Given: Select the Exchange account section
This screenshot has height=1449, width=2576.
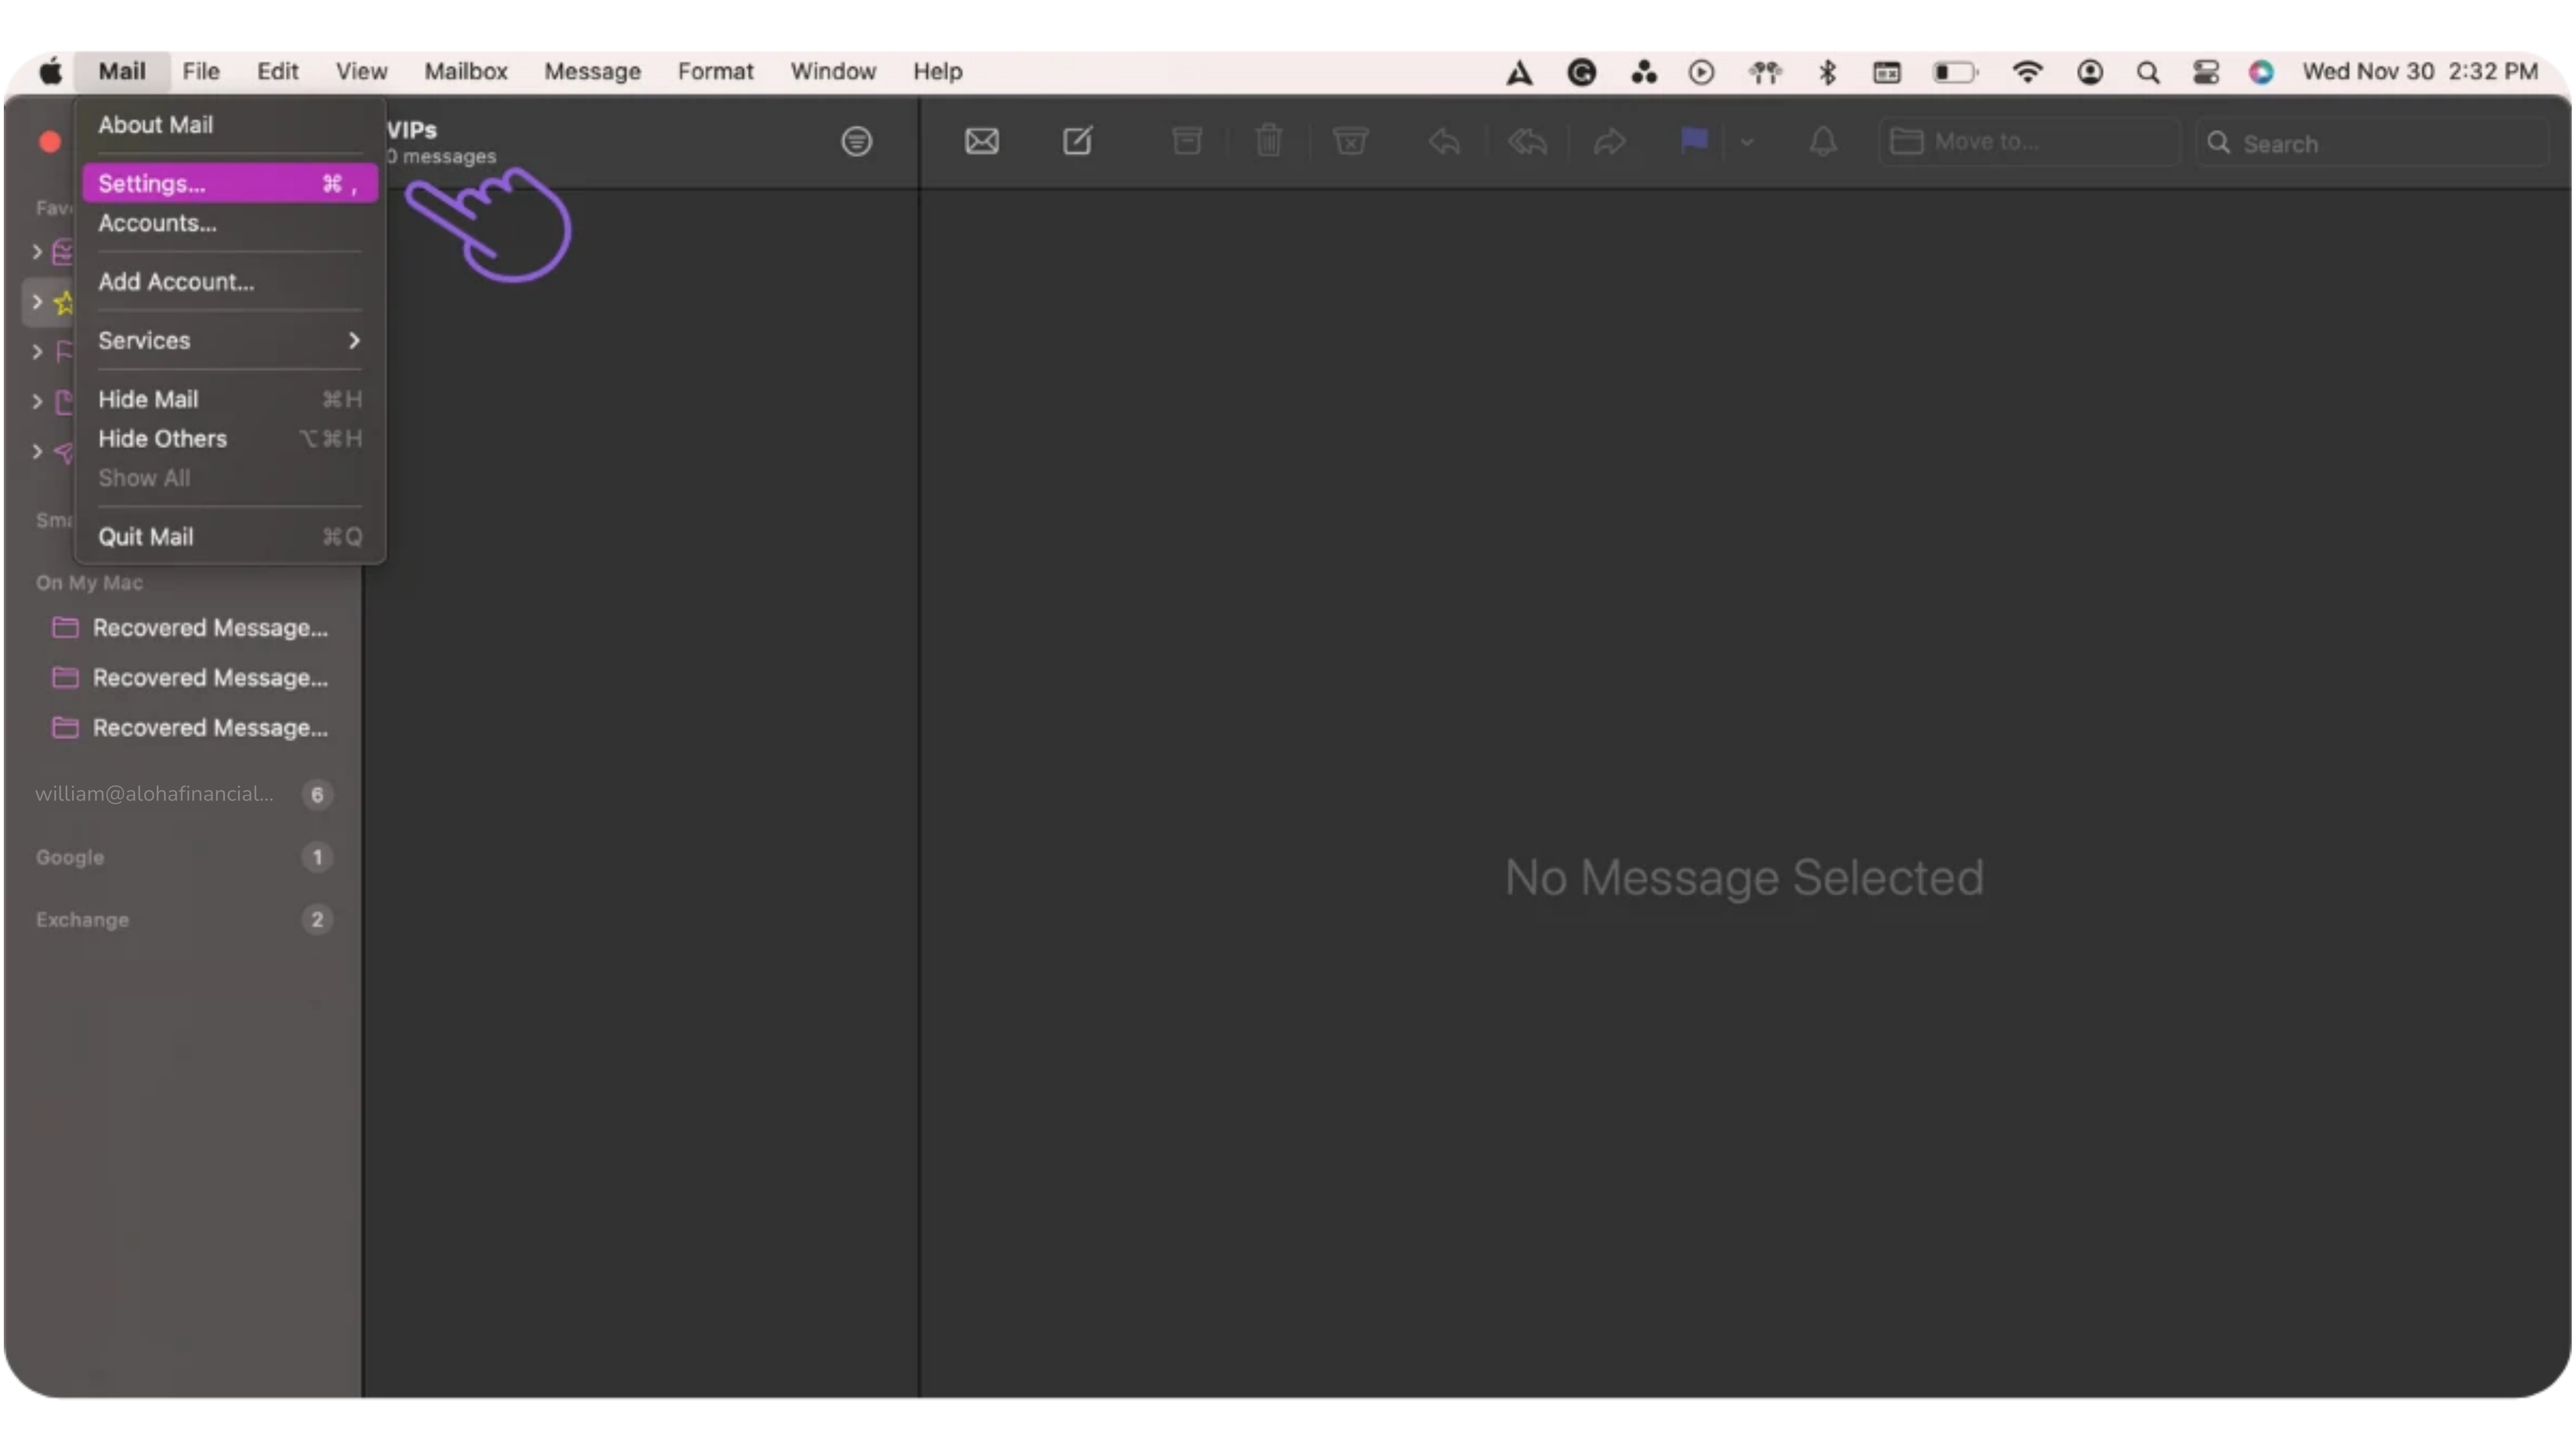Looking at the screenshot, I should point(184,920).
